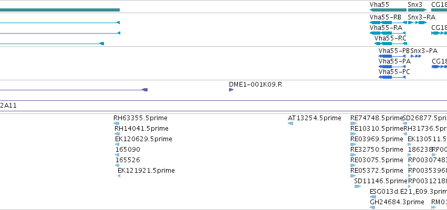Select the EK120629.5prime EST feature
The height and width of the screenshot is (210, 447).
coord(117,144)
